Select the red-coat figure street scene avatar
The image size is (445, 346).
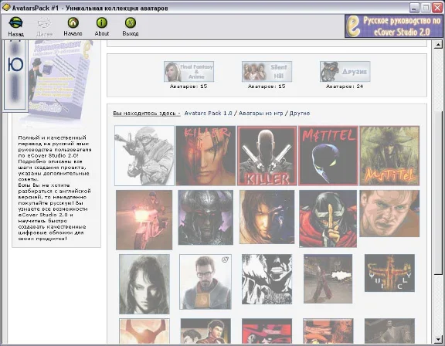[x=328, y=279]
